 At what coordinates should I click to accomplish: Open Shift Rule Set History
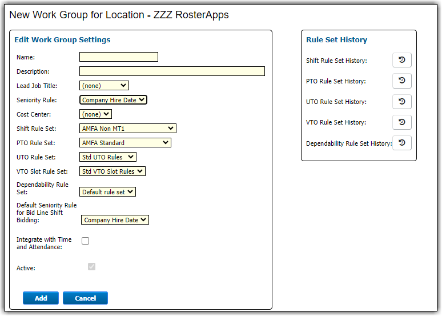401,61
